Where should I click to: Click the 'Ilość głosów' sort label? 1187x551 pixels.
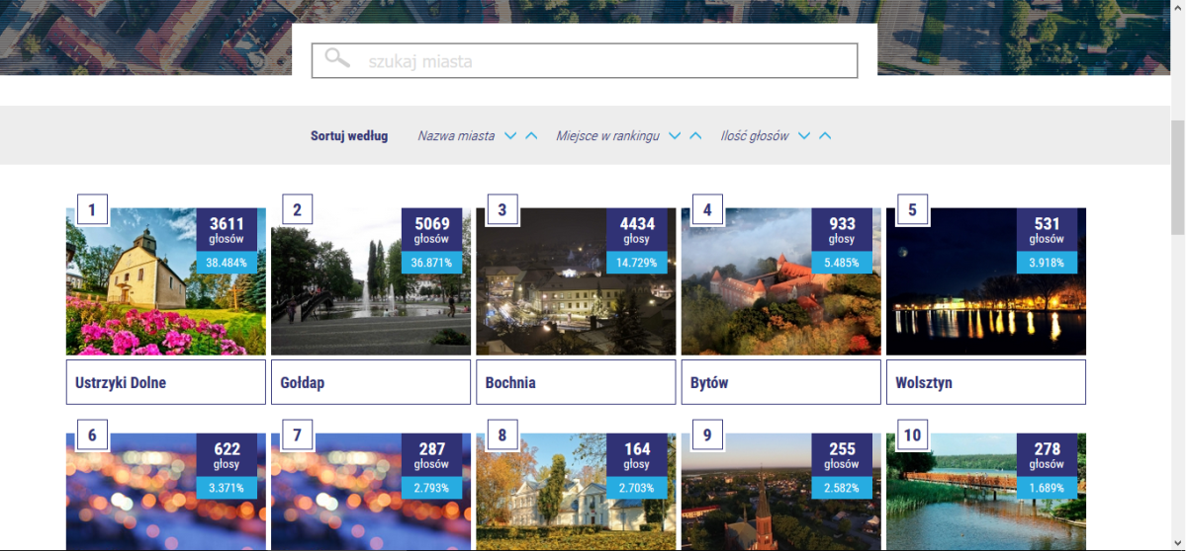755,136
